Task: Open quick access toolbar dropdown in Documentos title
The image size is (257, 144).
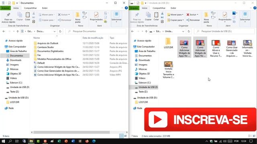Action: tap(17, 3)
